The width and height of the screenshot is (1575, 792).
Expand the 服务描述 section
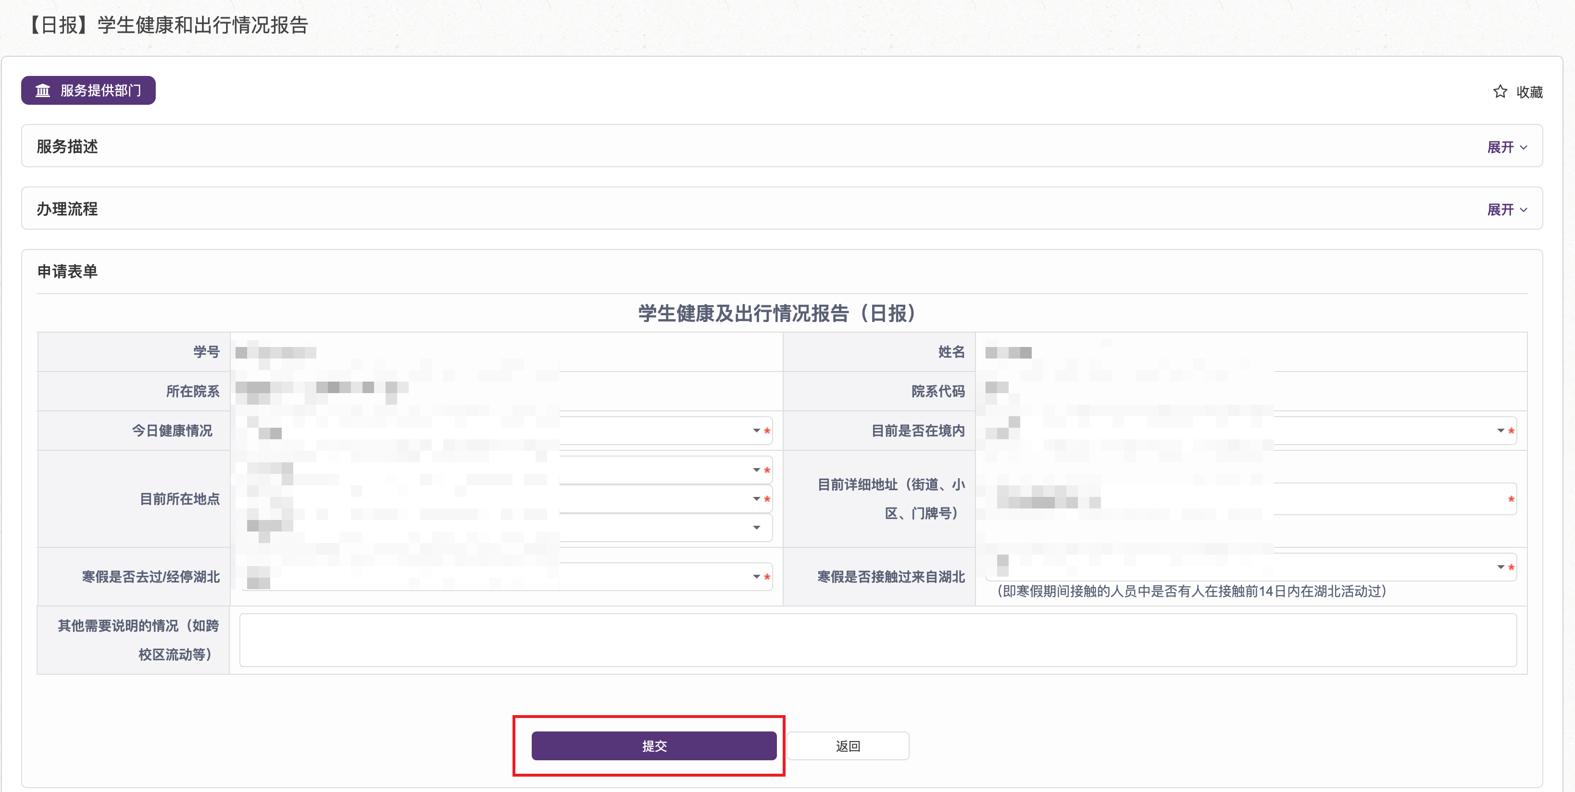coord(1500,147)
